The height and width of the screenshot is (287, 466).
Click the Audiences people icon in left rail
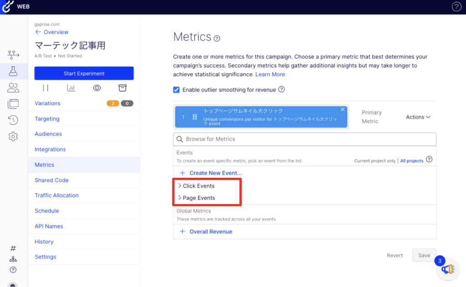tap(13, 87)
